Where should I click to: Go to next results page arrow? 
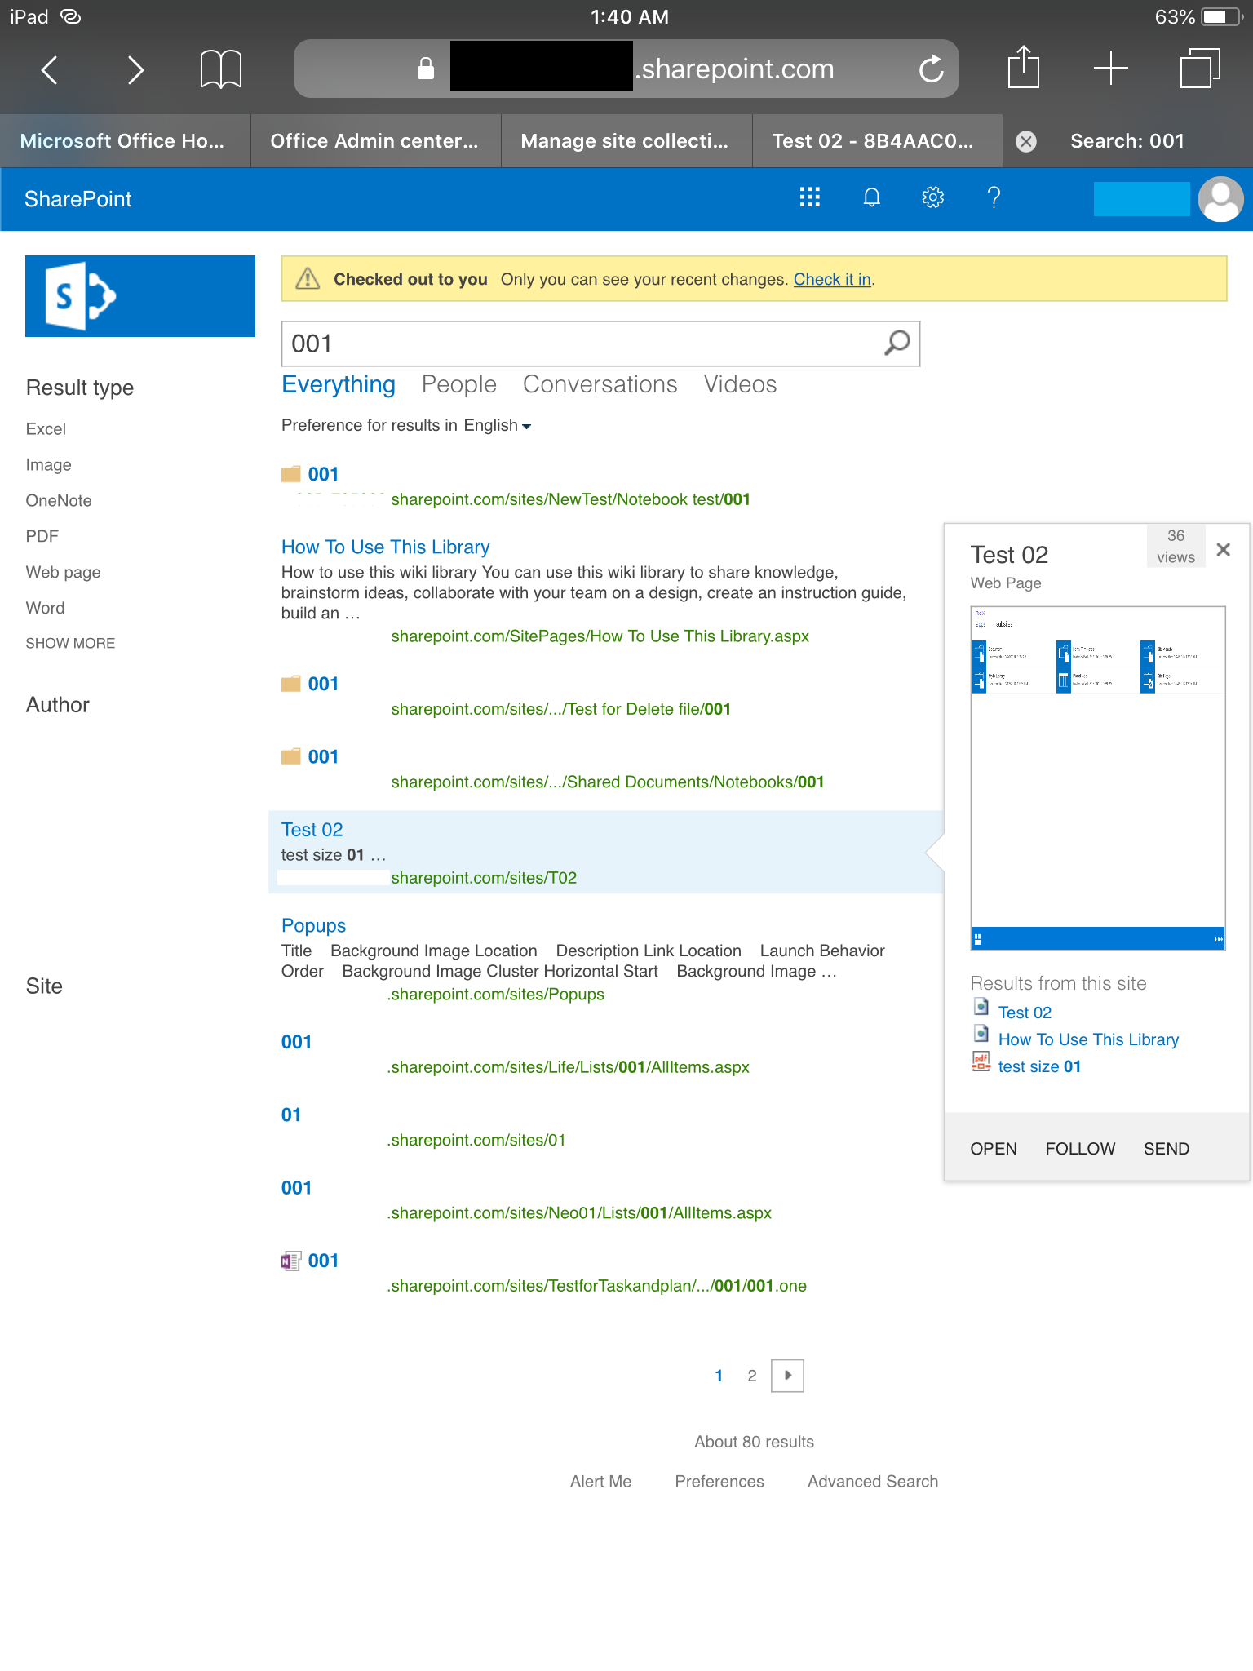787,1376
